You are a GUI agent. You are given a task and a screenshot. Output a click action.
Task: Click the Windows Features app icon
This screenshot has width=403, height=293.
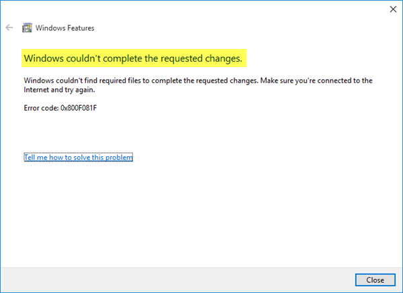28,28
